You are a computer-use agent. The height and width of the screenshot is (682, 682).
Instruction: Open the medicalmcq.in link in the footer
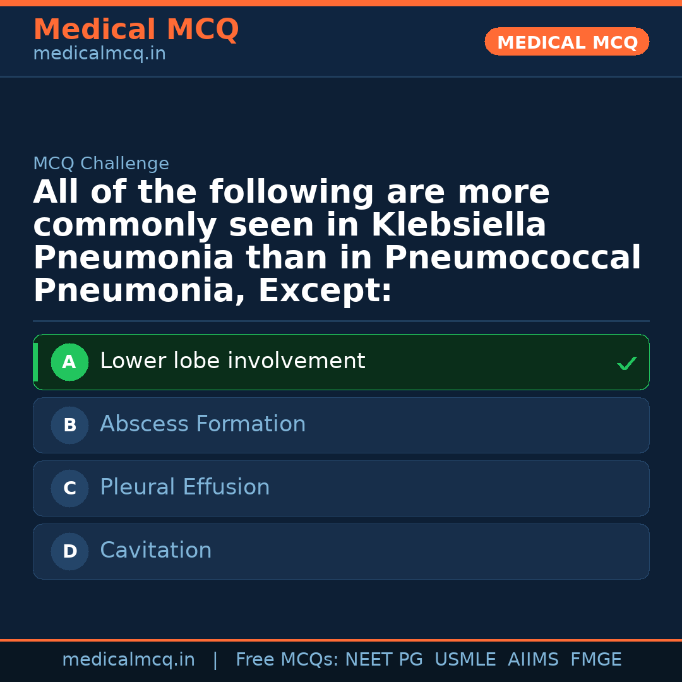(128, 660)
